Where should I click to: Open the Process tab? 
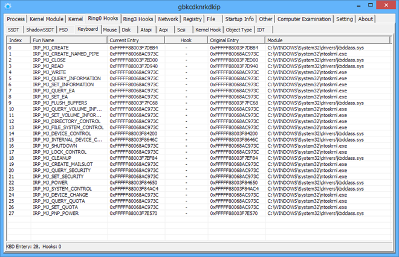(16, 19)
